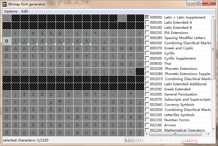Select the digit 5 character cell
The width and height of the screenshot is (218, 146).
point(51,41)
